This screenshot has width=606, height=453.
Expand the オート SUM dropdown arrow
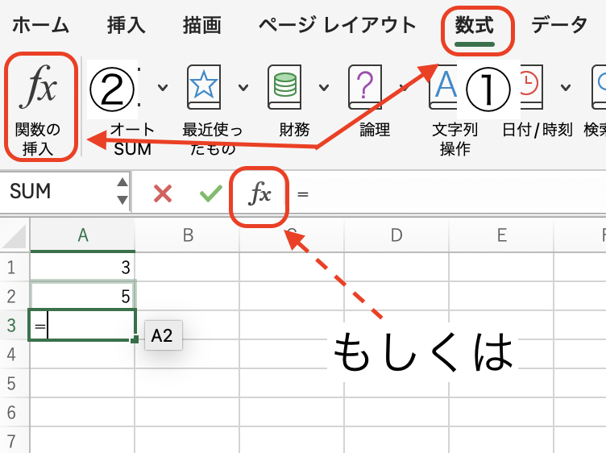tap(163, 87)
